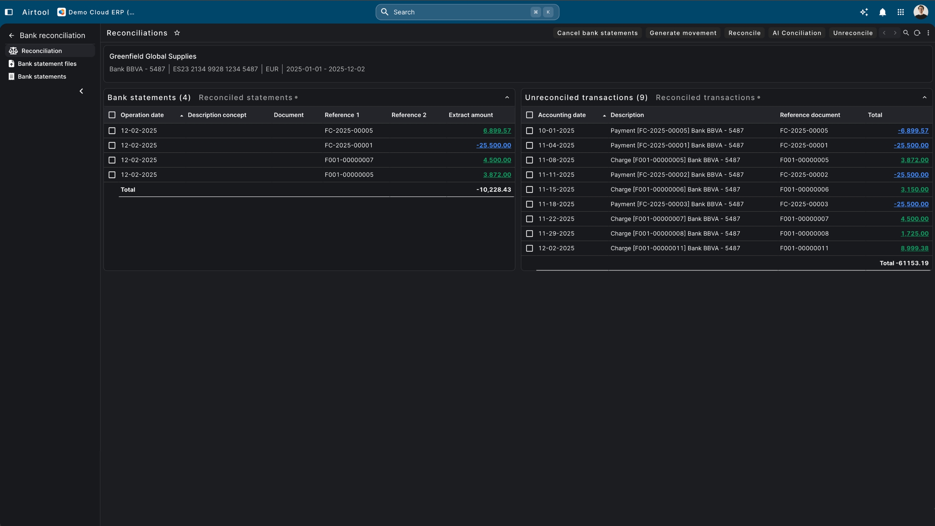The image size is (935, 526).
Task: Click the refresh icon in toolbar
Action: 917,33
